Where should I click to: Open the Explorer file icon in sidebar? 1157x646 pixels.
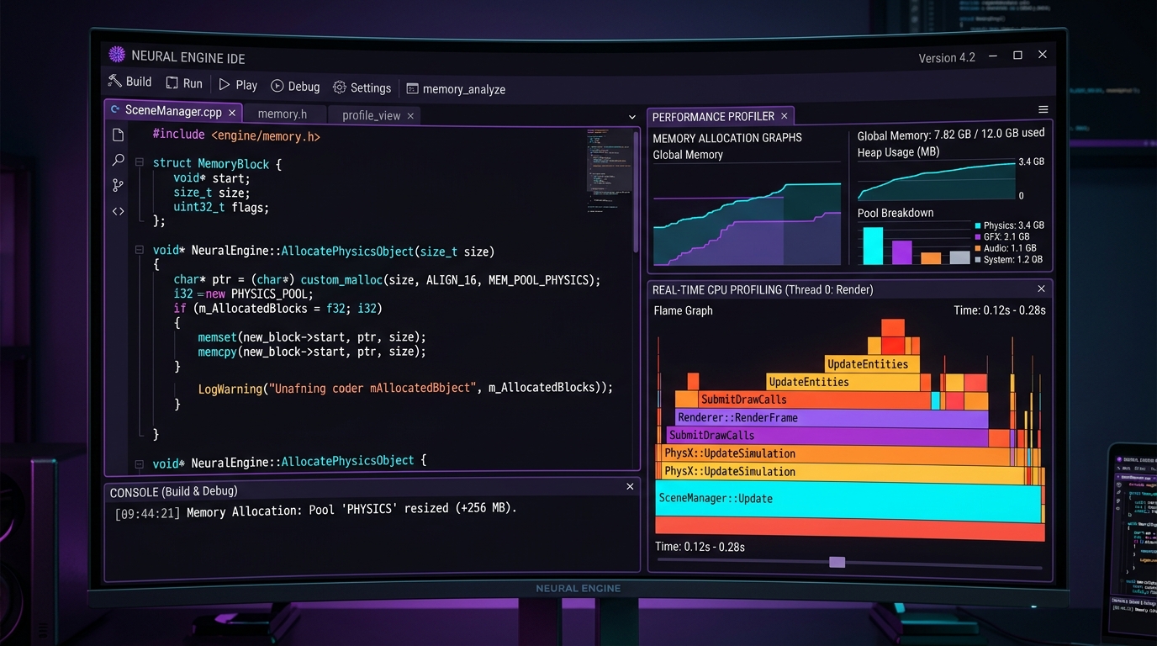(x=118, y=135)
